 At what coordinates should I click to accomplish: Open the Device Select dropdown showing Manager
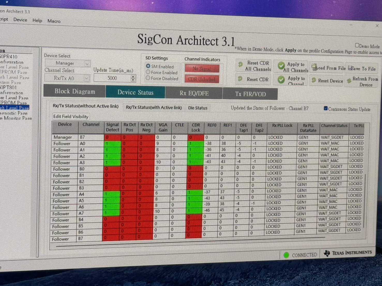(x=68, y=63)
